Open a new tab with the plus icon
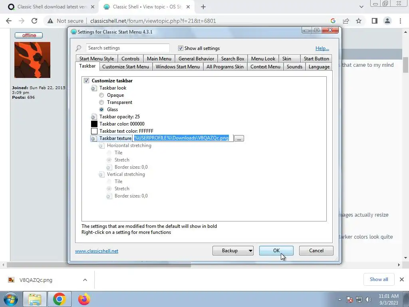Image resolution: width=409 pixels, height=307 pixels. [x=203, y=7]
